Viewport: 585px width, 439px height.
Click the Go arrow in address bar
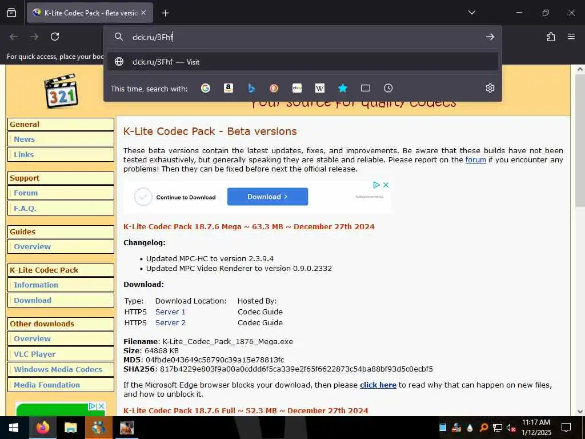coord(490,37)
